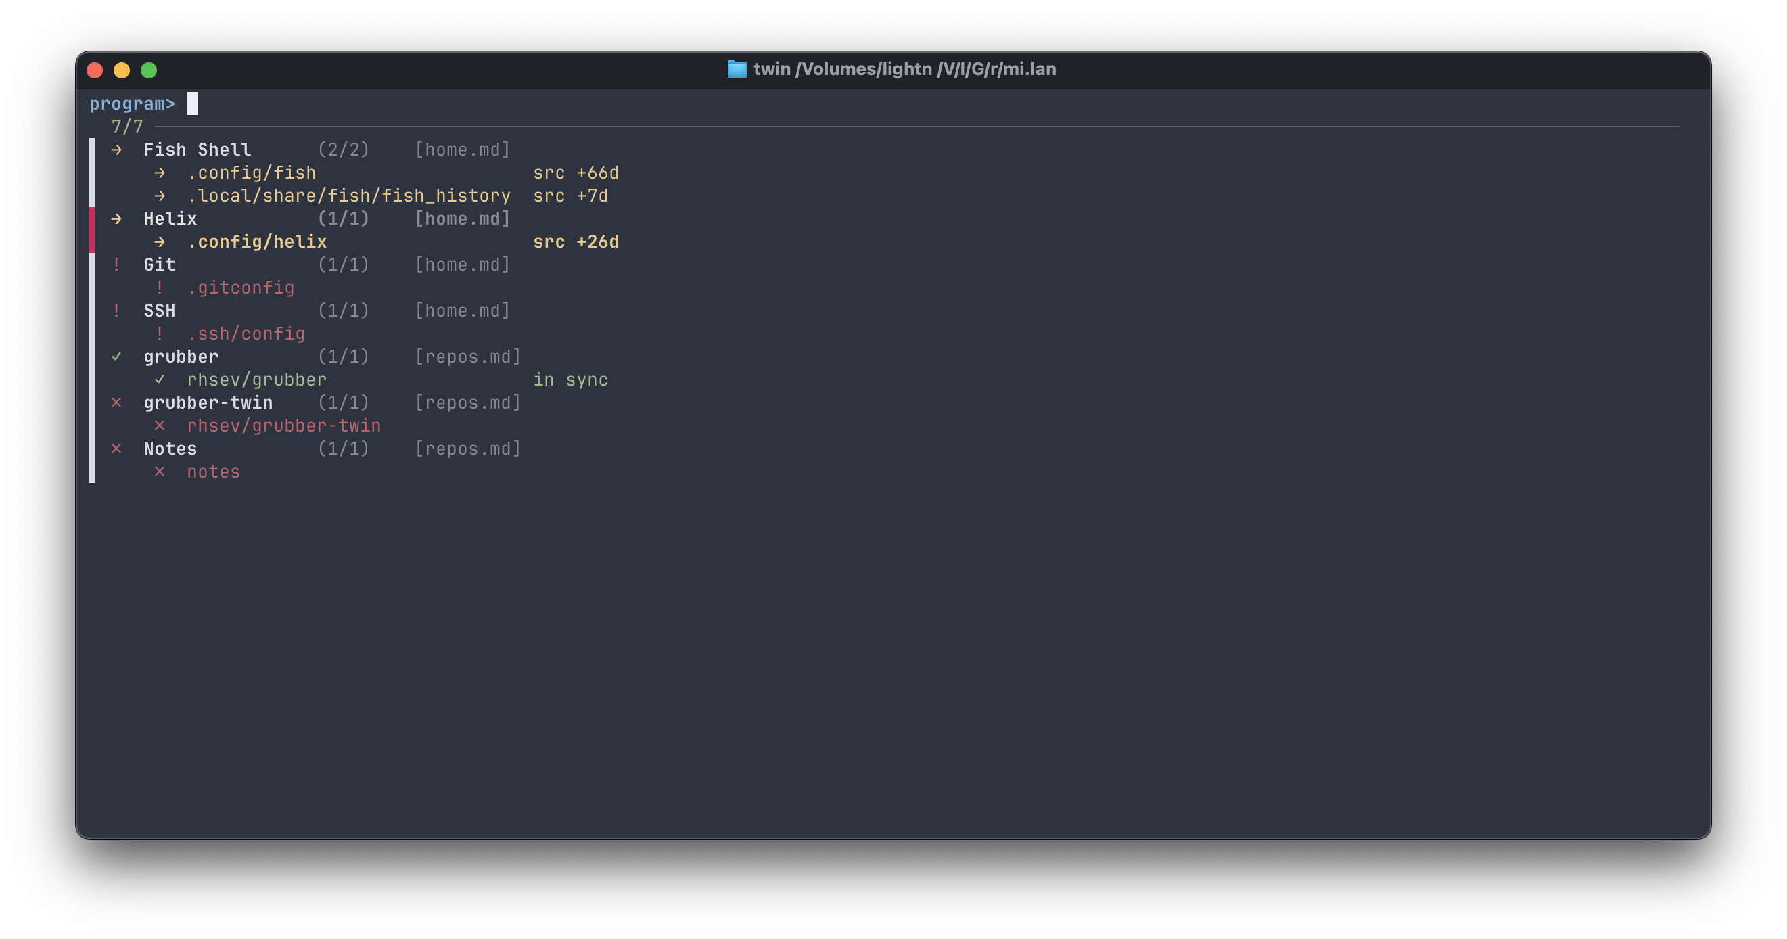Select the Helix group row
This screenshot has width=1787, height=939.
pyautogui.click(x=310, y=219)
